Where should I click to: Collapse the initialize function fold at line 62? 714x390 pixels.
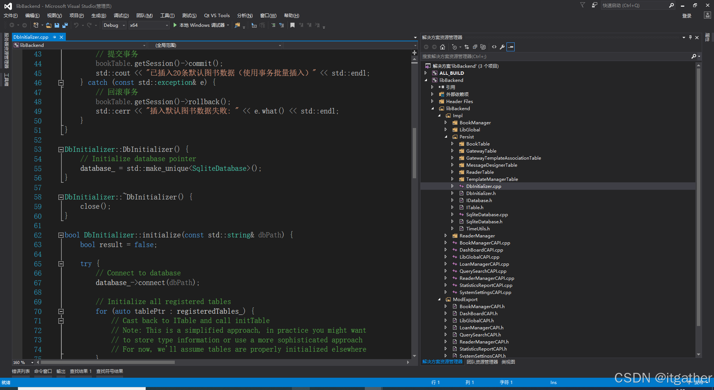(x=61, y=235)
